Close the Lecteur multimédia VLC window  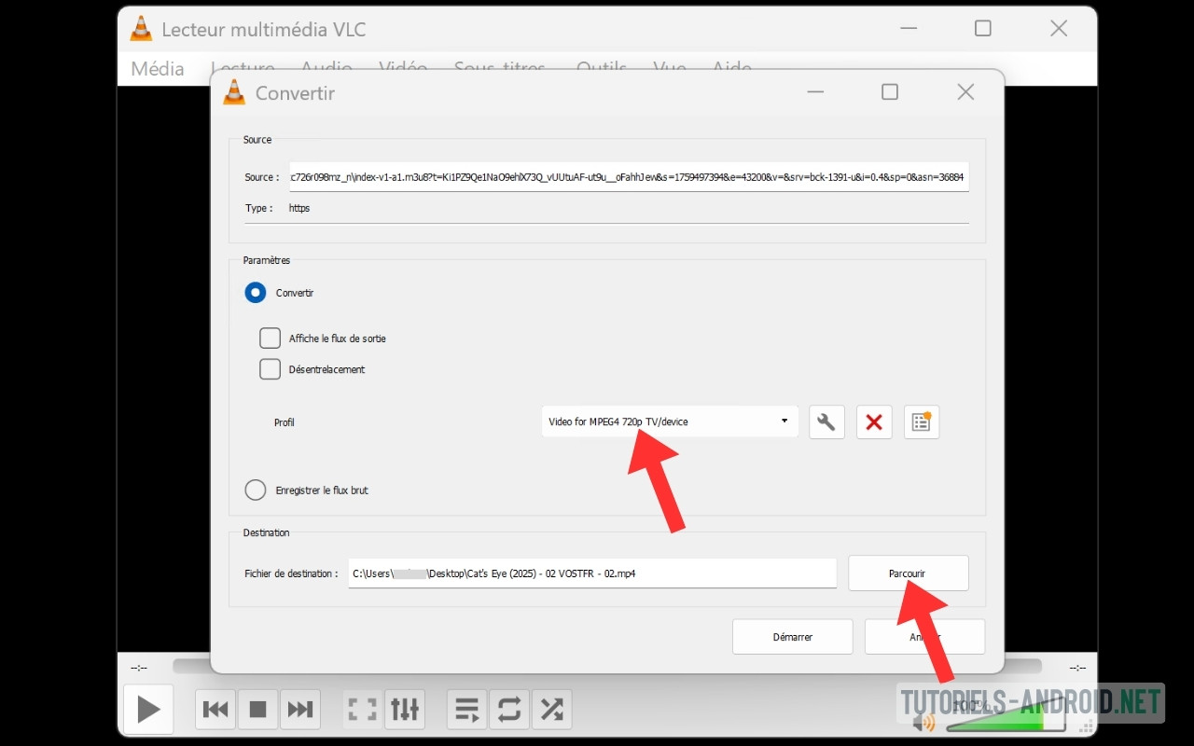click(1059, 29)
